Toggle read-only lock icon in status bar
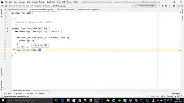The height and width of the screenshot is (103, 184). (x=175, y=96)
